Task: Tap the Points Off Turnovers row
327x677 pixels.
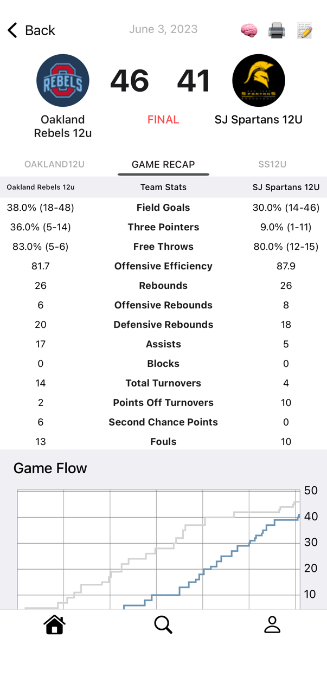Action: (163, 403)
